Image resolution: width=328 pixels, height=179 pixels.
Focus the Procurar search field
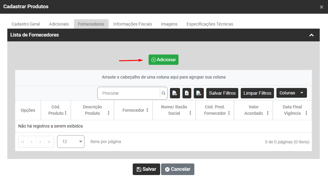tap(129, 93)
